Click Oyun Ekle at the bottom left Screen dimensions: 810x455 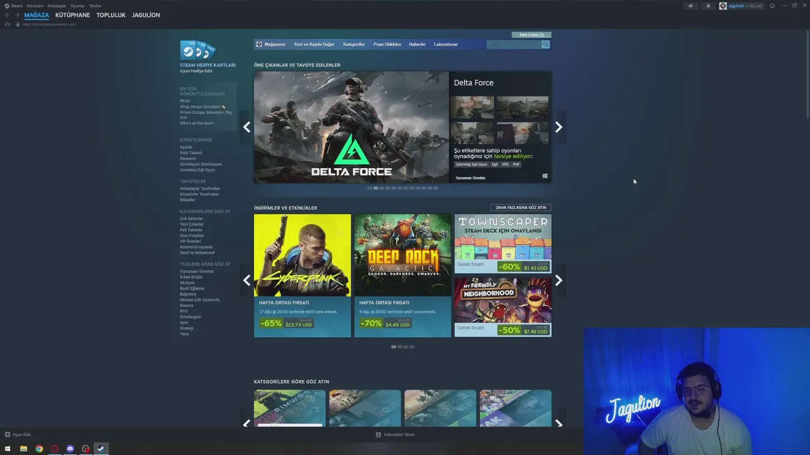(22, 435)
